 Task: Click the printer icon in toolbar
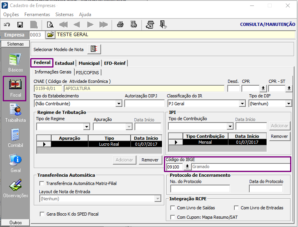pyautogui.click(x=120, y=25)
